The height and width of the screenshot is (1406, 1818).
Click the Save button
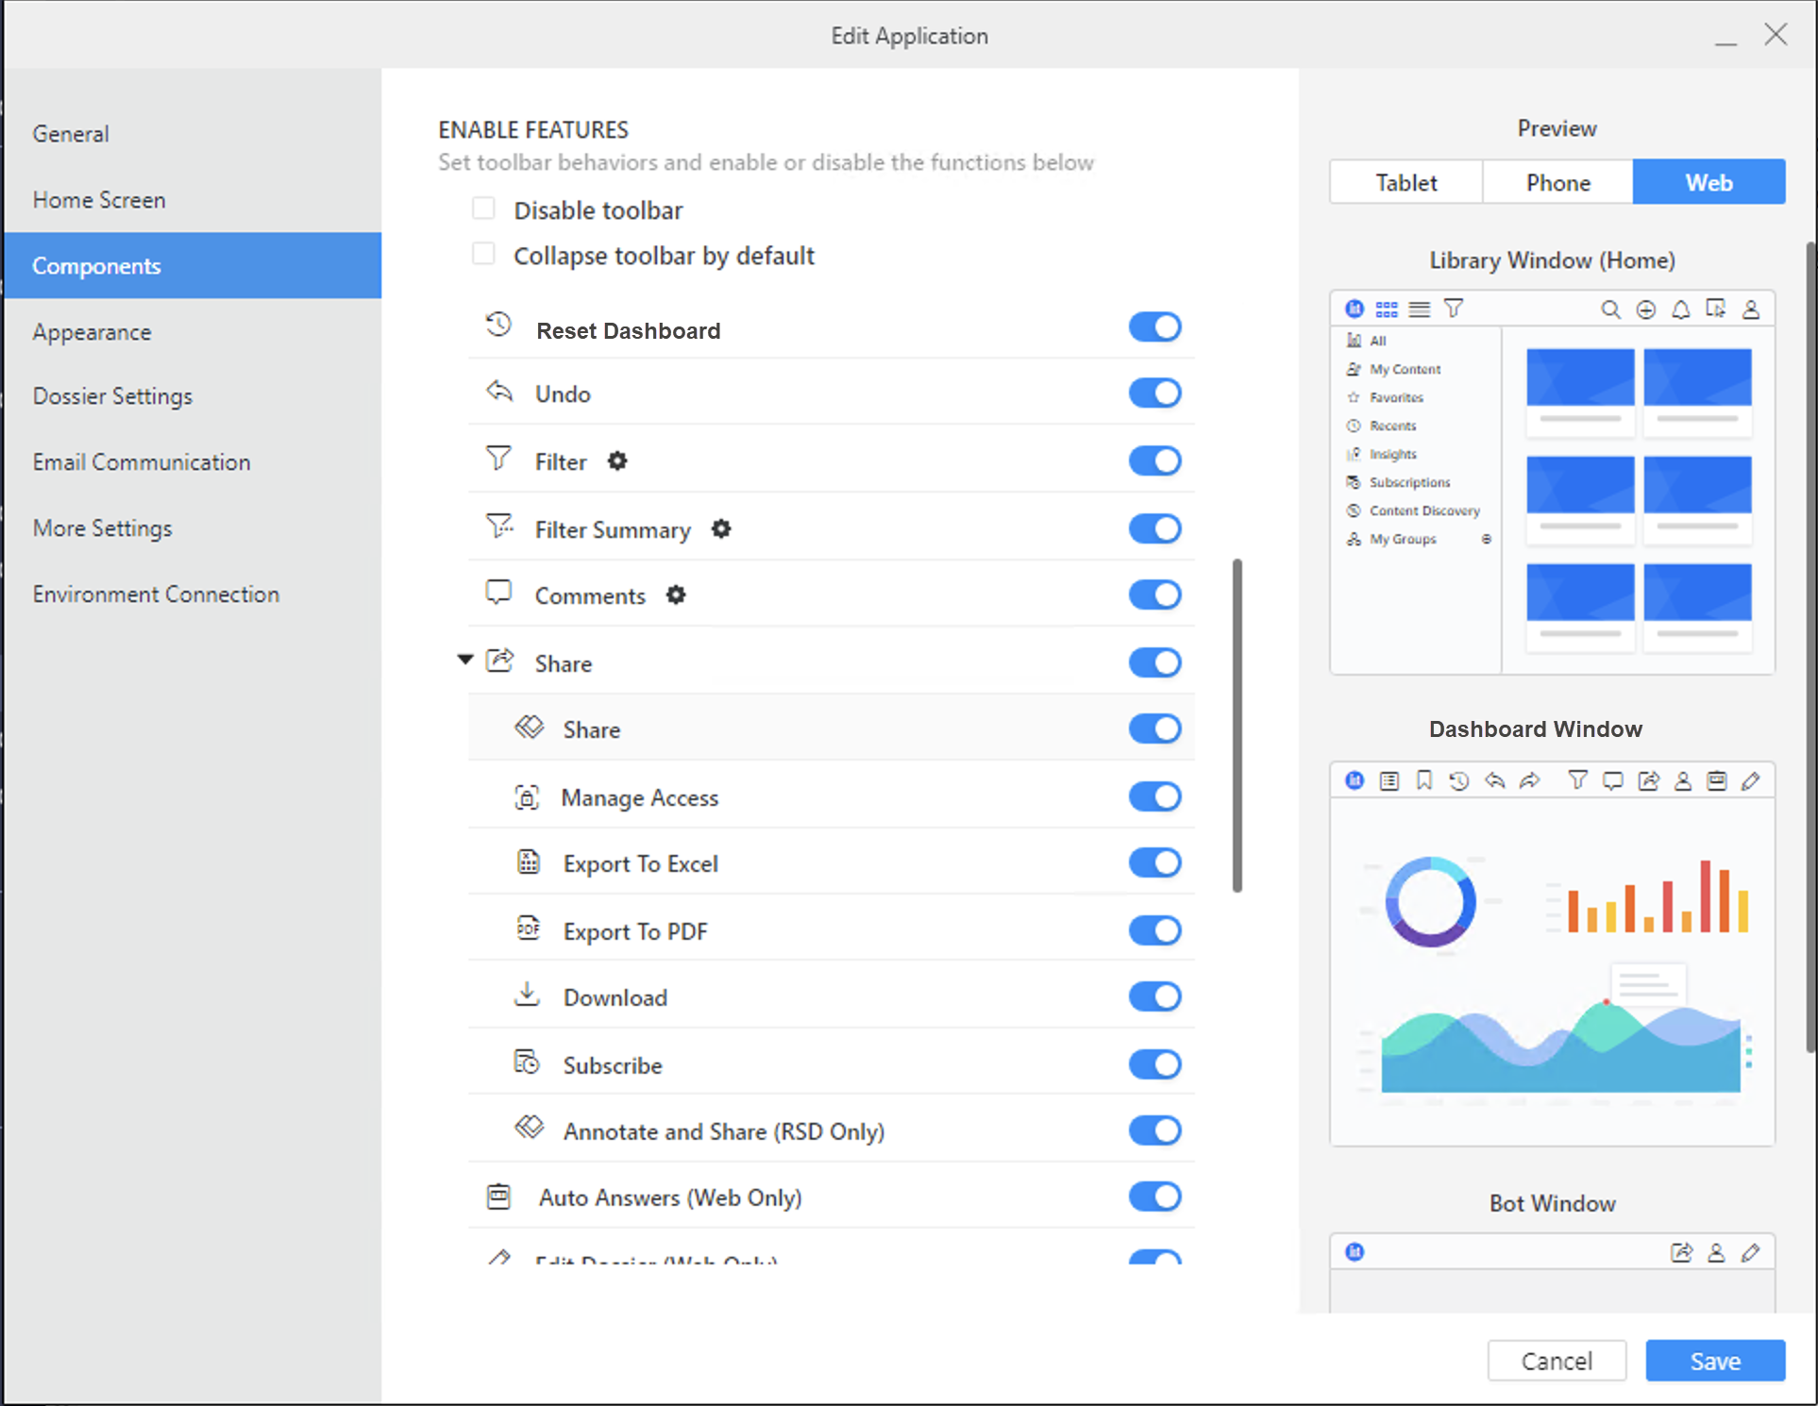click(x=1714, y=1361)
